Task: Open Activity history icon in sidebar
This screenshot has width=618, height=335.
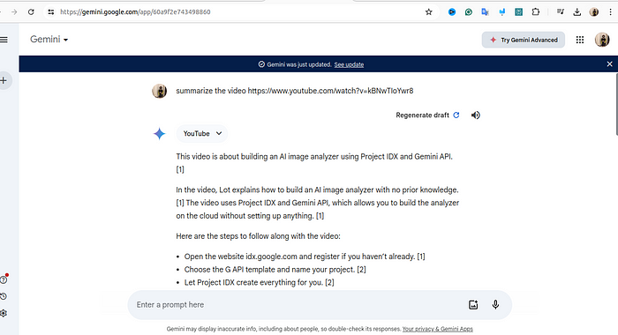Action: [x=4, y=296]
